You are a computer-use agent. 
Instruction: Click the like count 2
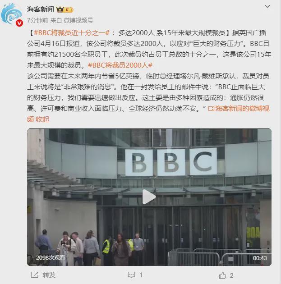coord(231,275)
